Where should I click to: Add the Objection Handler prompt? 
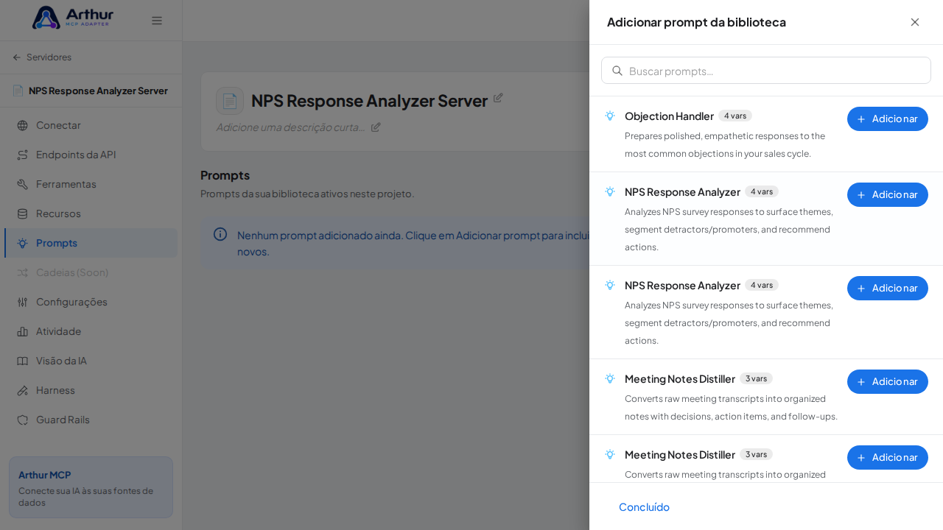pos(888,119)
